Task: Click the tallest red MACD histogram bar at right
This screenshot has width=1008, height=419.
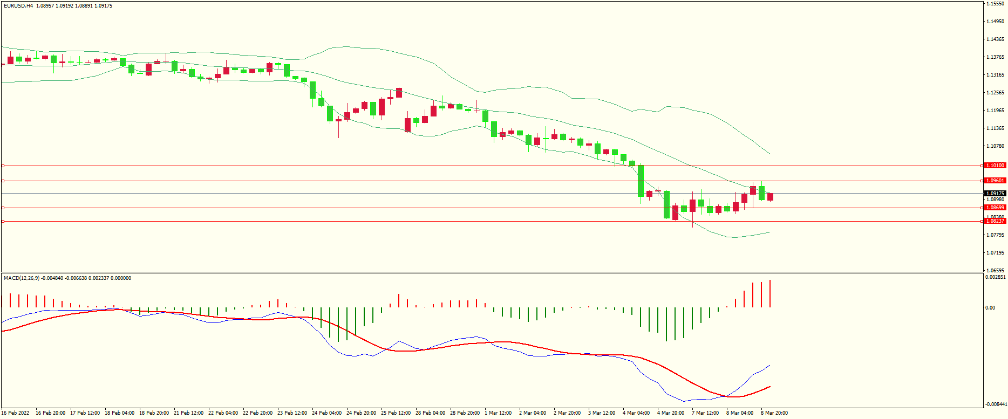Action: point(770,294)
